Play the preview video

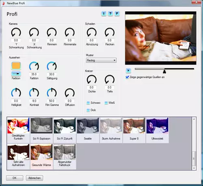pos(128,71)
